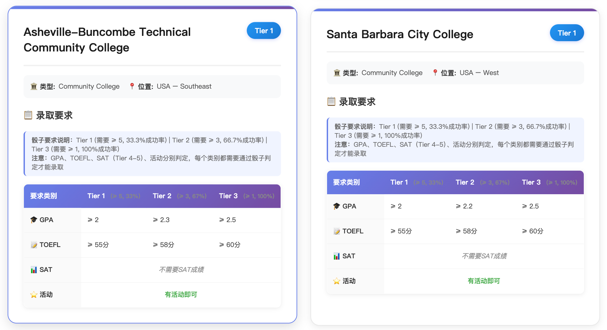This screenshot has width=607, height=330.
Task: Select the clipboard icon before 录取要求 on Asheville card
Action: click(x=28, y=115)
